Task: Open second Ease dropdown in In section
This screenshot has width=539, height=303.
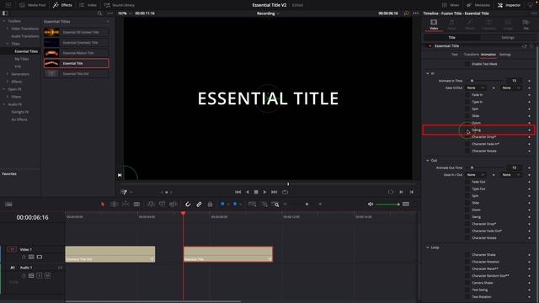Action: click(511, 88)
